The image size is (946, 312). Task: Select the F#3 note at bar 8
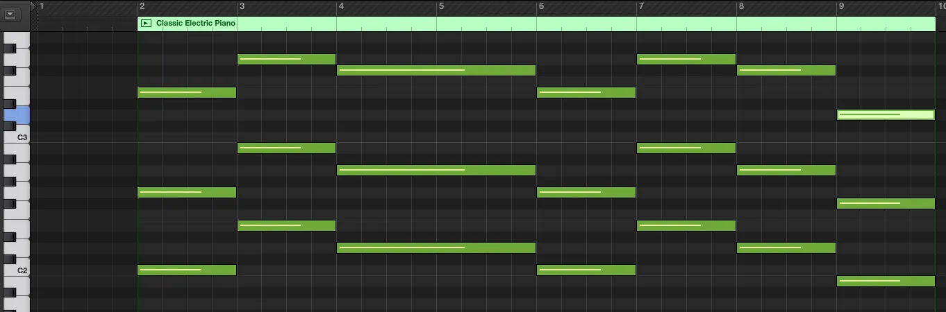786,70
